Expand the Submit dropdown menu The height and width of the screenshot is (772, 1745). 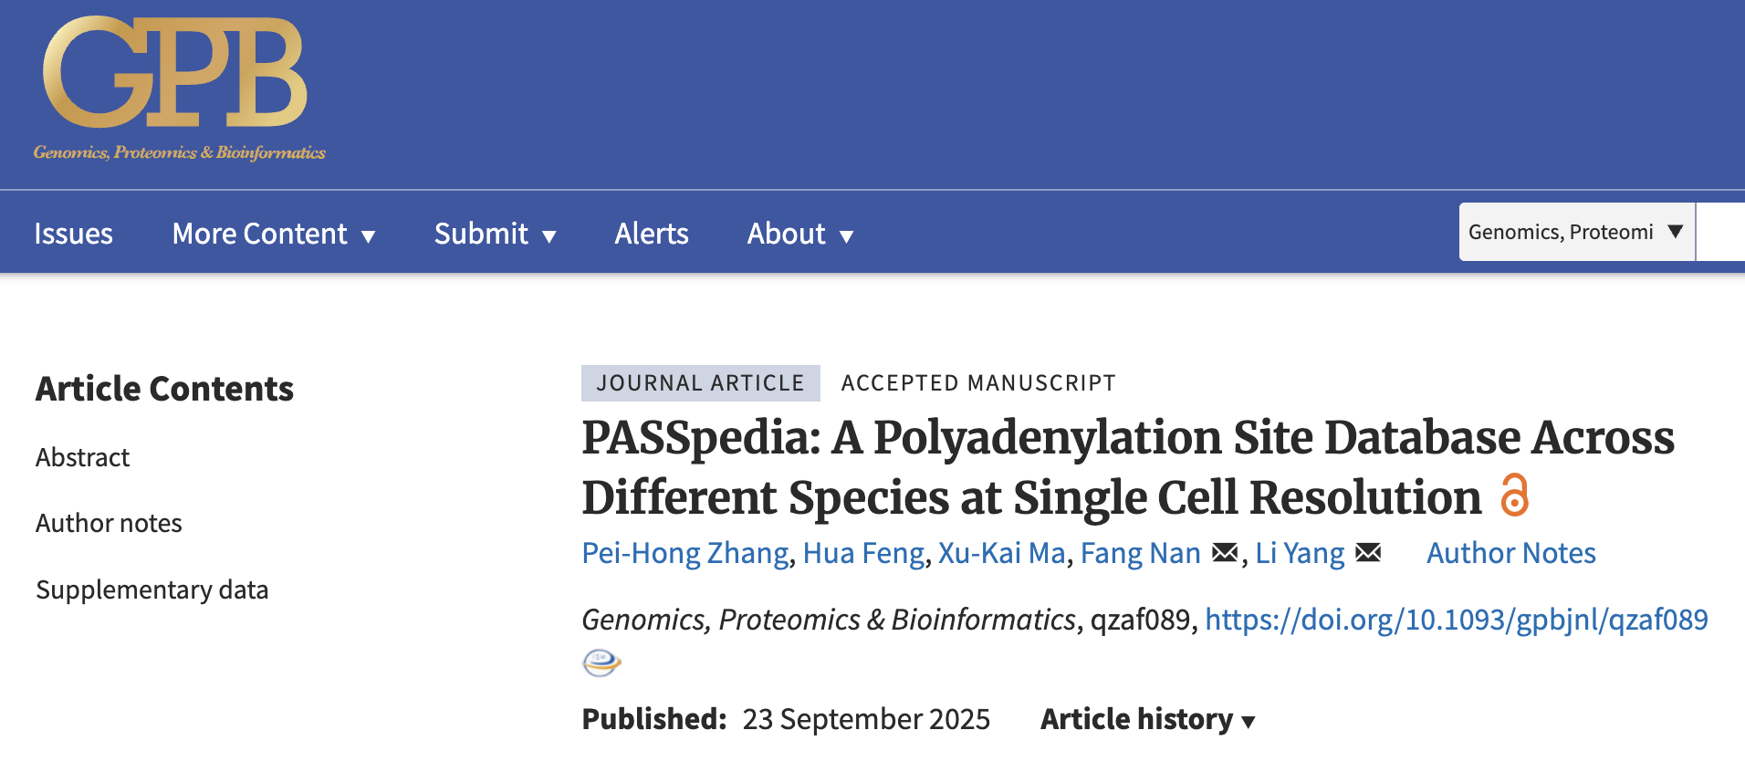pyautogui.click(x=495, y=234)
